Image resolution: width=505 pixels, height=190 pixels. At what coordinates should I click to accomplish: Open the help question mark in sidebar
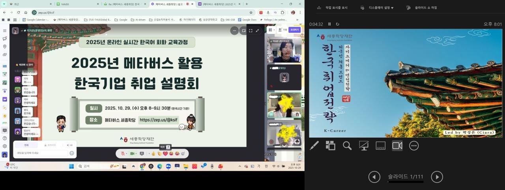point(5,138)
